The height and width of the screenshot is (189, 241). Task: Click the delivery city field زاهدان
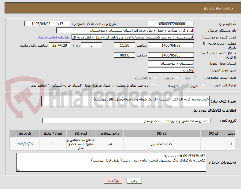171,70
